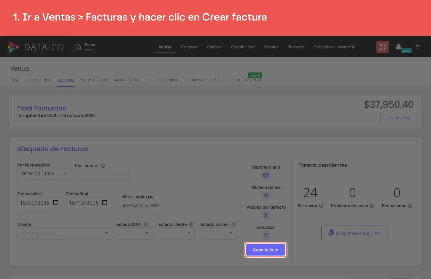The height and width of the screenshot is (279, 431).
Task: Open Terceros in top navigation
Action: [296, 47]
